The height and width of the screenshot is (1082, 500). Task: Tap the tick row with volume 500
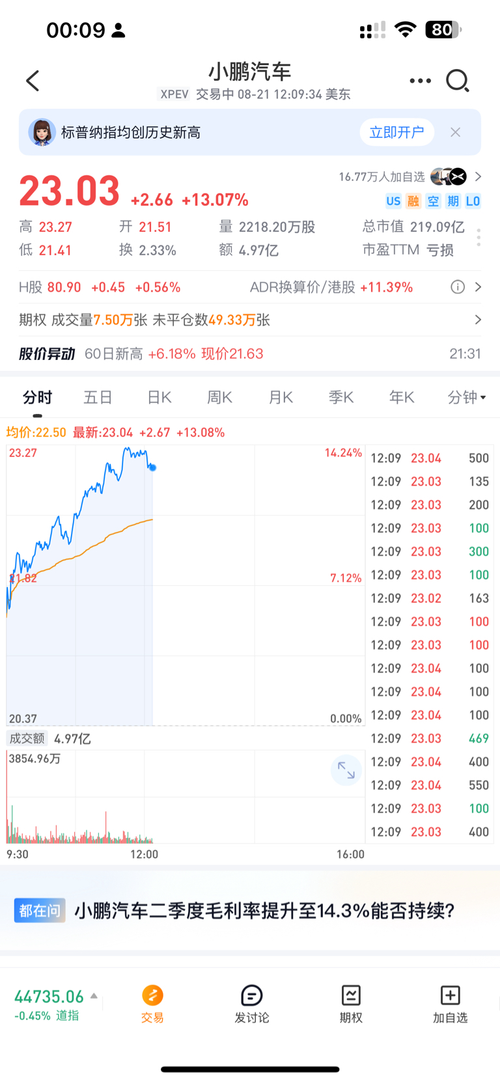[430, 458]
